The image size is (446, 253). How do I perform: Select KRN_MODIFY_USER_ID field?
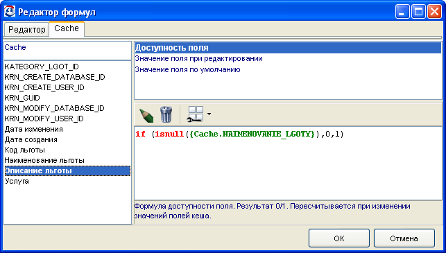point(67,119)
